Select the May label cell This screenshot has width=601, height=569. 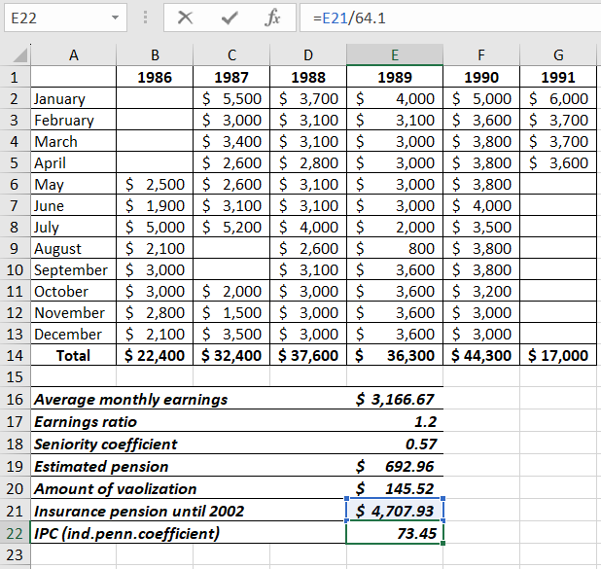tap(74, 185)
